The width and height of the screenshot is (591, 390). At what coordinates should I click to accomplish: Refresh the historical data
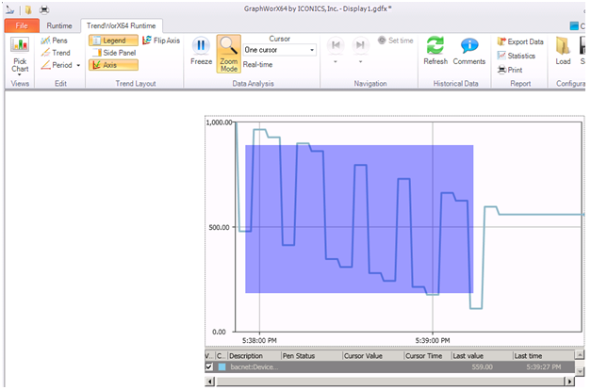point(435,52)
